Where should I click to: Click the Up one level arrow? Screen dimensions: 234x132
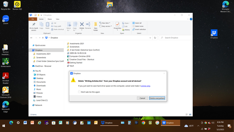[x=43, y=38]
